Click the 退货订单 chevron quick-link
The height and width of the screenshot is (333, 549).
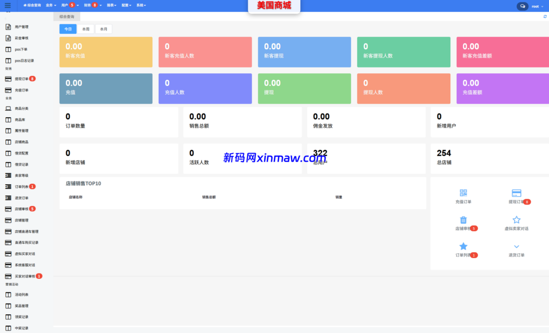point(516,247)
